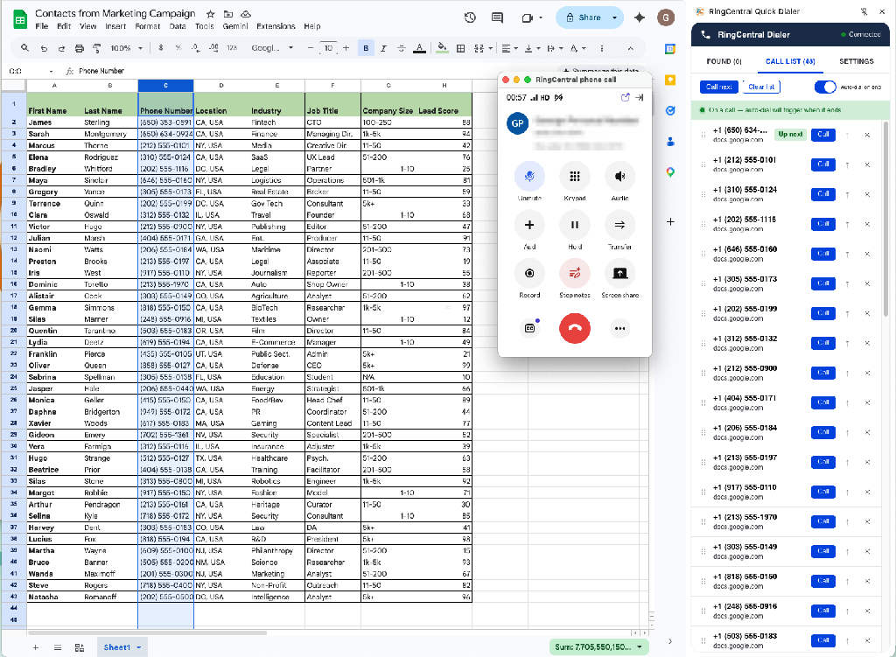Activate the paint format tool

[97, 49]
